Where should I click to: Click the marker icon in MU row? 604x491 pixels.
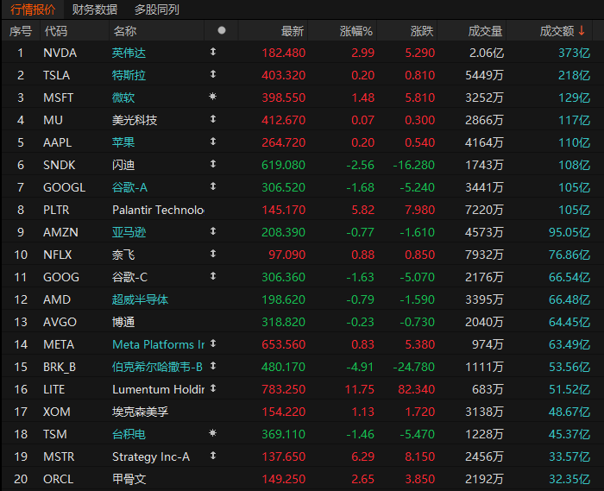point(213,119)
